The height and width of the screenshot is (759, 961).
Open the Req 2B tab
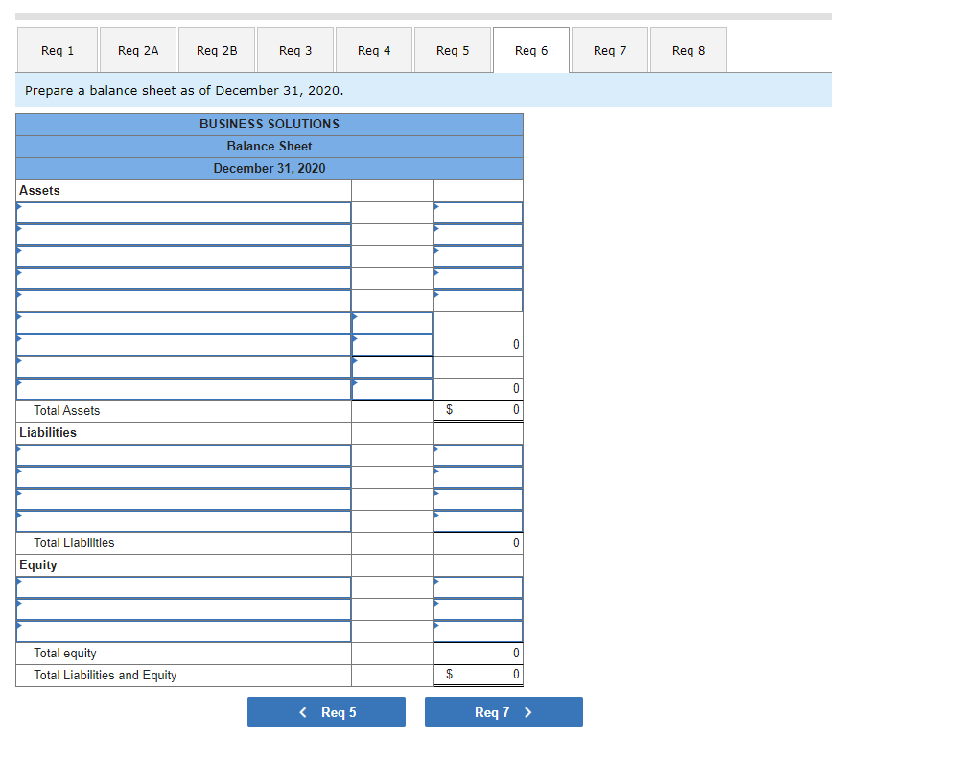pos(216,49)
